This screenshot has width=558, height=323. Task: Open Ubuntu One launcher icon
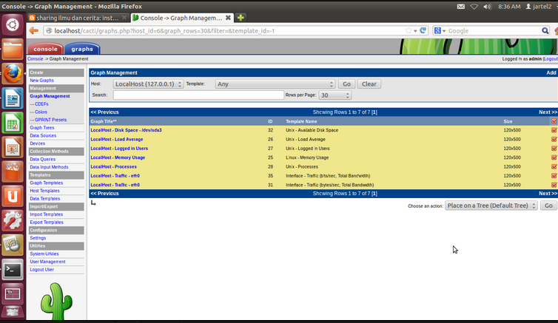pos(13,196)
